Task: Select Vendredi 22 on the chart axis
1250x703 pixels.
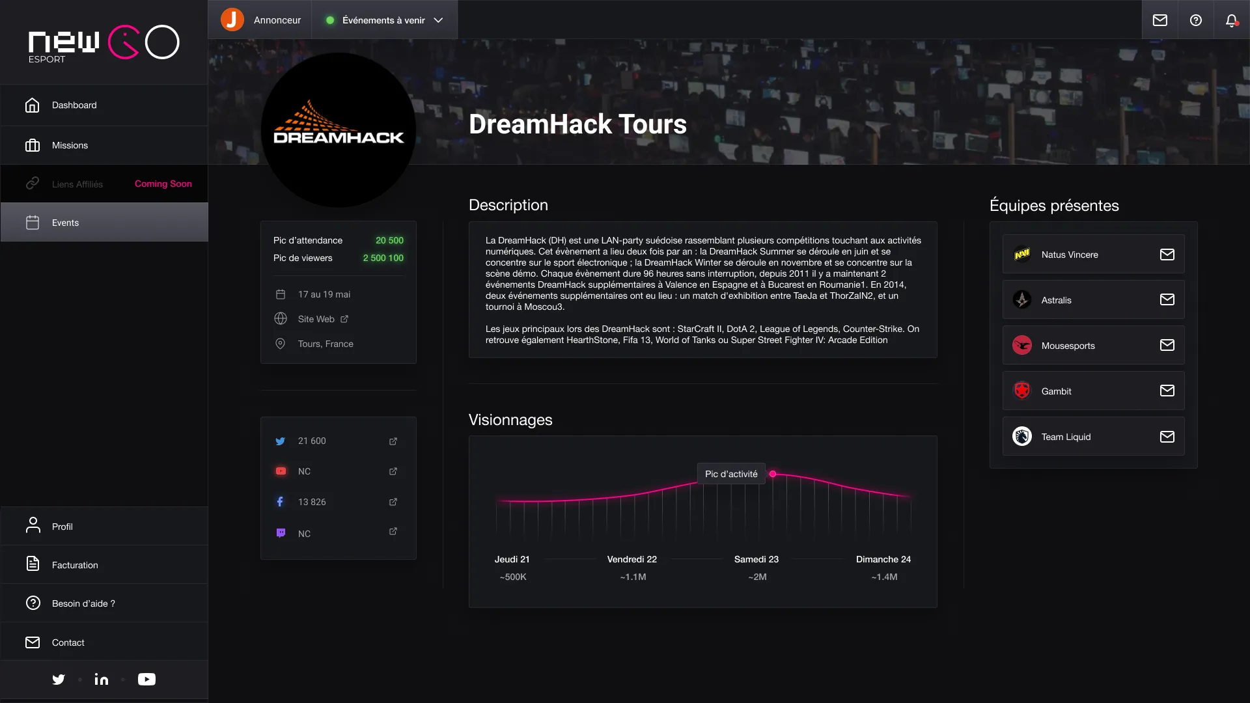Action: [632, 559]
